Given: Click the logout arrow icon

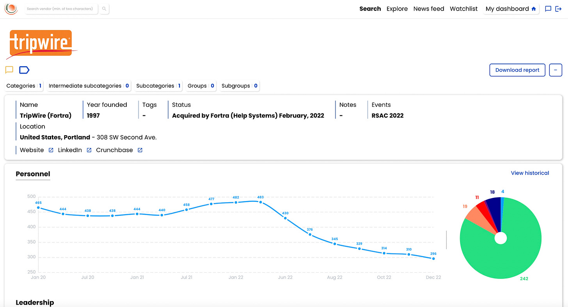Looking at the screenshot, I should [x=558, y=9].
